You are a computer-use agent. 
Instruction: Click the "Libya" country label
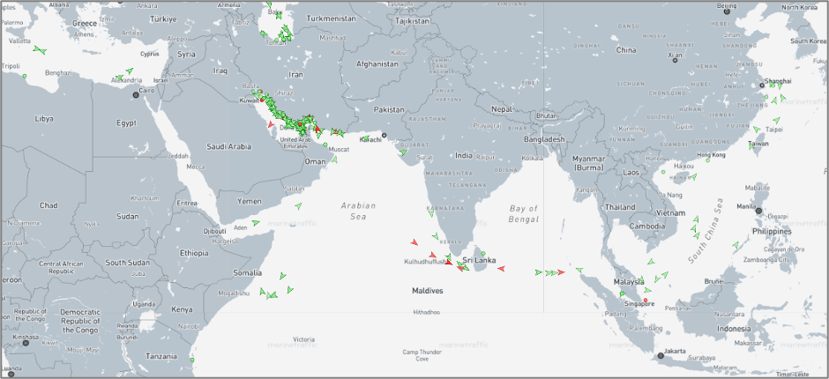coord(44,118)
